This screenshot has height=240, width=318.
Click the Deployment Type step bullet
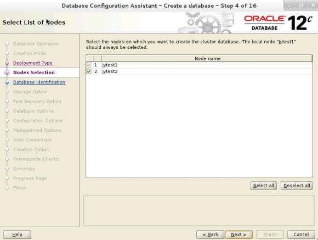7,63
